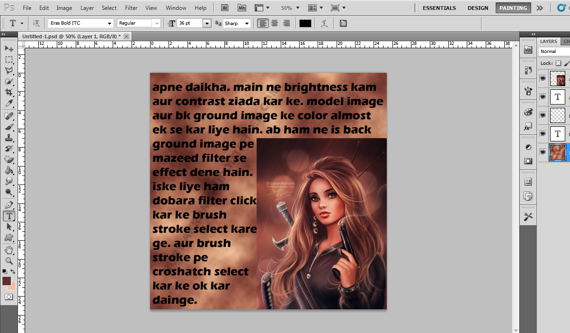Open the File menu

[x=27, y=8]
